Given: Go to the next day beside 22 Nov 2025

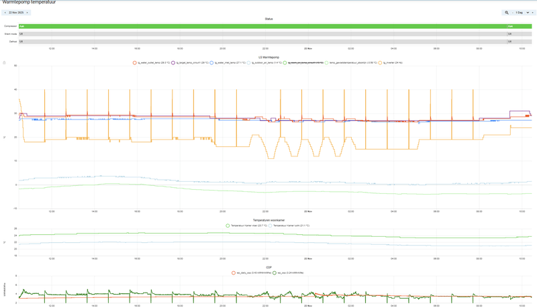Looking at the screenshot, I should coord(28,13).
